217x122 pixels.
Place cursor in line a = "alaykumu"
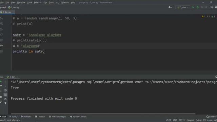coord(26,46)
